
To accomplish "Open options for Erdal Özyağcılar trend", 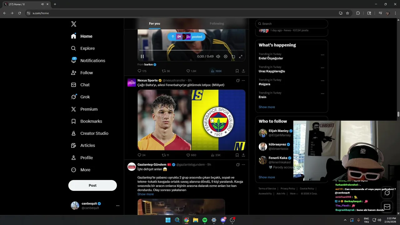I will click(322, 55).
